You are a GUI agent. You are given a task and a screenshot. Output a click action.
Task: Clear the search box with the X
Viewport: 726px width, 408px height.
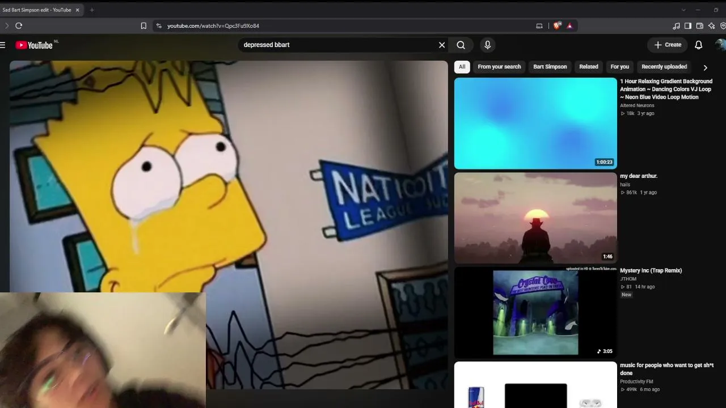[442, 45]
